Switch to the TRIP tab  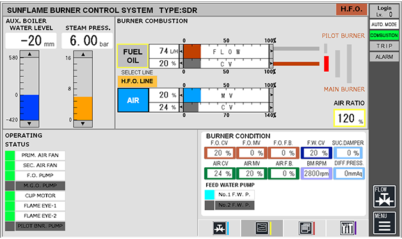pos(384,46)
